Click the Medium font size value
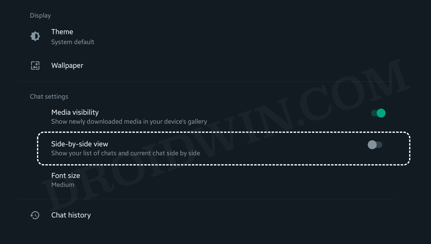Screen dimensions: 431x244 point(63,185)
